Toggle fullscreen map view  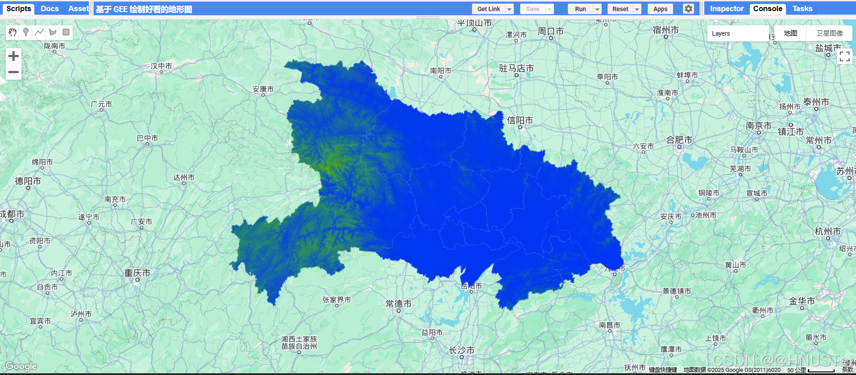click(x=844, y=56)
